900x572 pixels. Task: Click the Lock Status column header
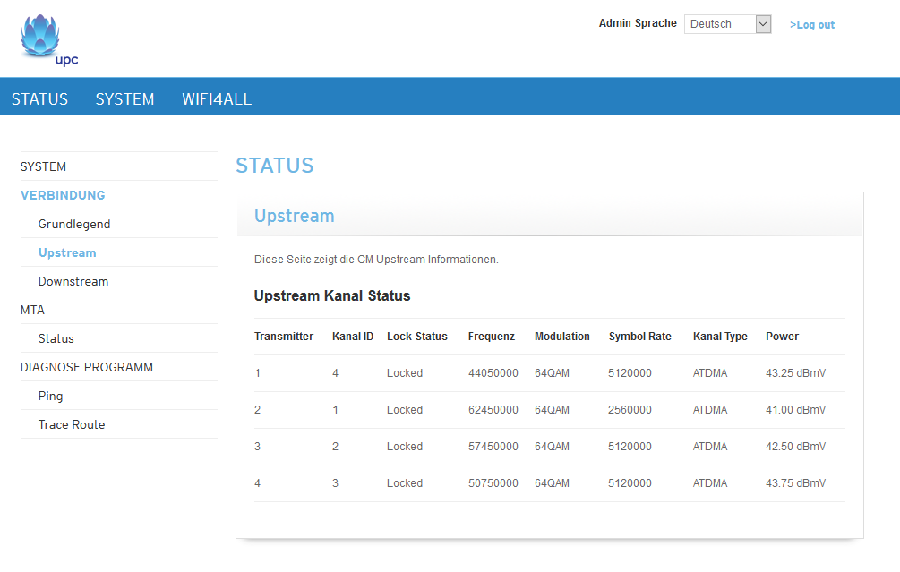pos(416,337)
